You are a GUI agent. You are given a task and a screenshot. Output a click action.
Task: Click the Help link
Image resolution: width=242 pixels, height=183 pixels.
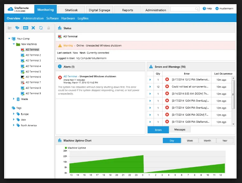click(x=209, y=8)
